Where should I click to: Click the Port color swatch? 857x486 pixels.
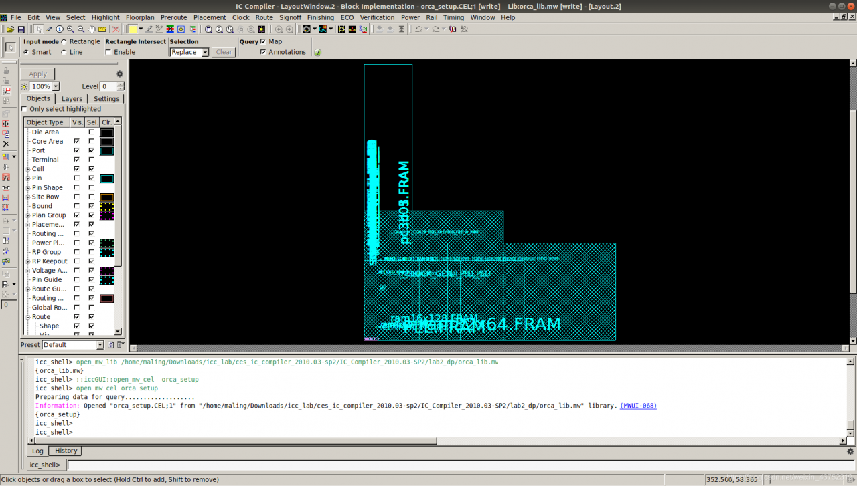(106, 150)
